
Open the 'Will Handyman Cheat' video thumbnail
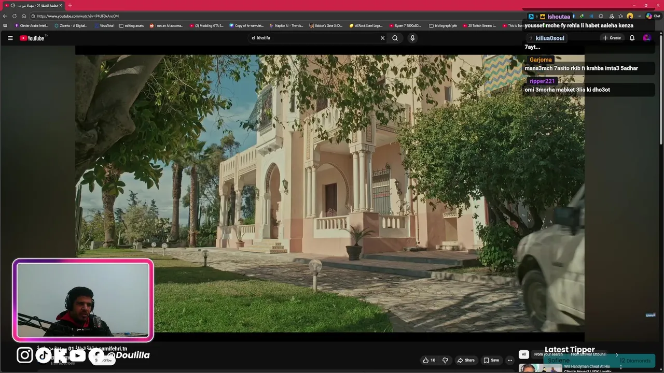[x=540, y=368]
